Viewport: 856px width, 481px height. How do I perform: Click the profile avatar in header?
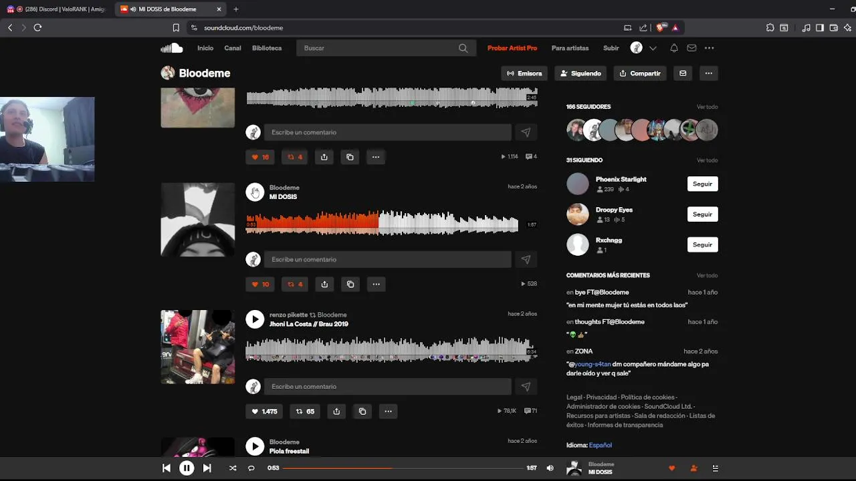pos(637,48)
